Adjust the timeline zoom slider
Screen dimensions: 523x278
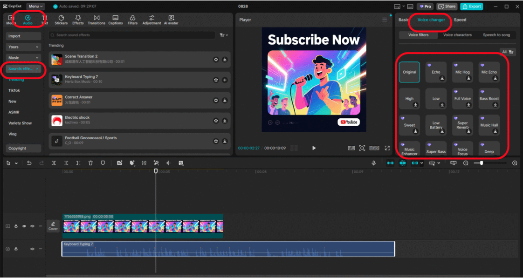pyautogui.click(x=482, y=163)
